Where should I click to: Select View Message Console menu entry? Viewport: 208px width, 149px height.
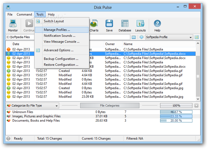pyautogui.click(x=62, y=42)
